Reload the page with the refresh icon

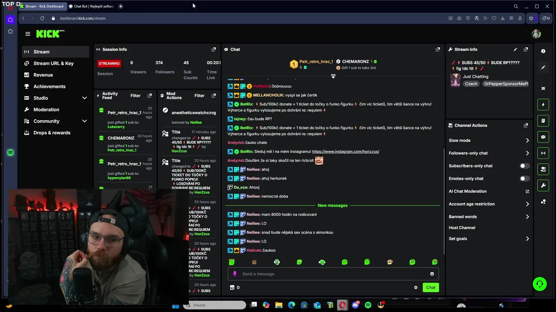(x=42, y=18)
